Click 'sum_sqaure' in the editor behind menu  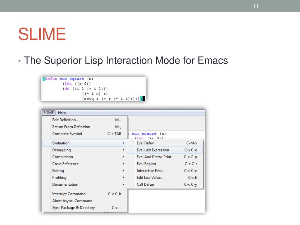click(144, 134)
